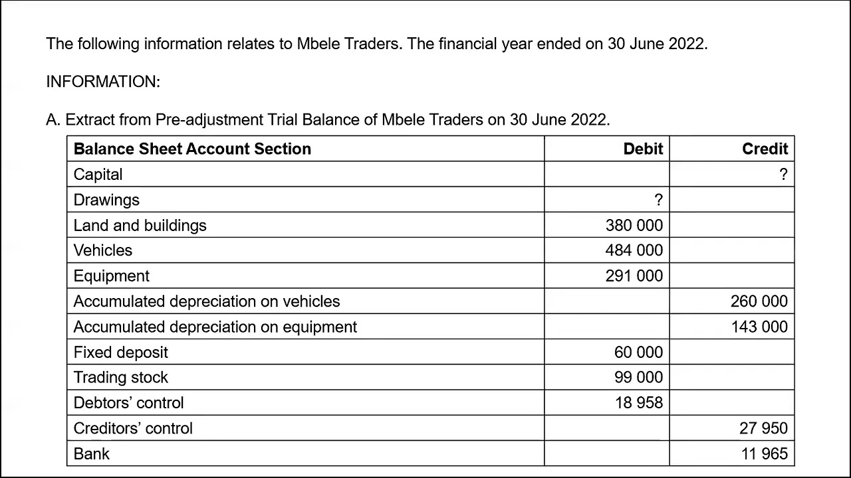This screenshot has width=851, height=478.
Task: Click the question mark in Capital credit cell
Action: (783, 175)
